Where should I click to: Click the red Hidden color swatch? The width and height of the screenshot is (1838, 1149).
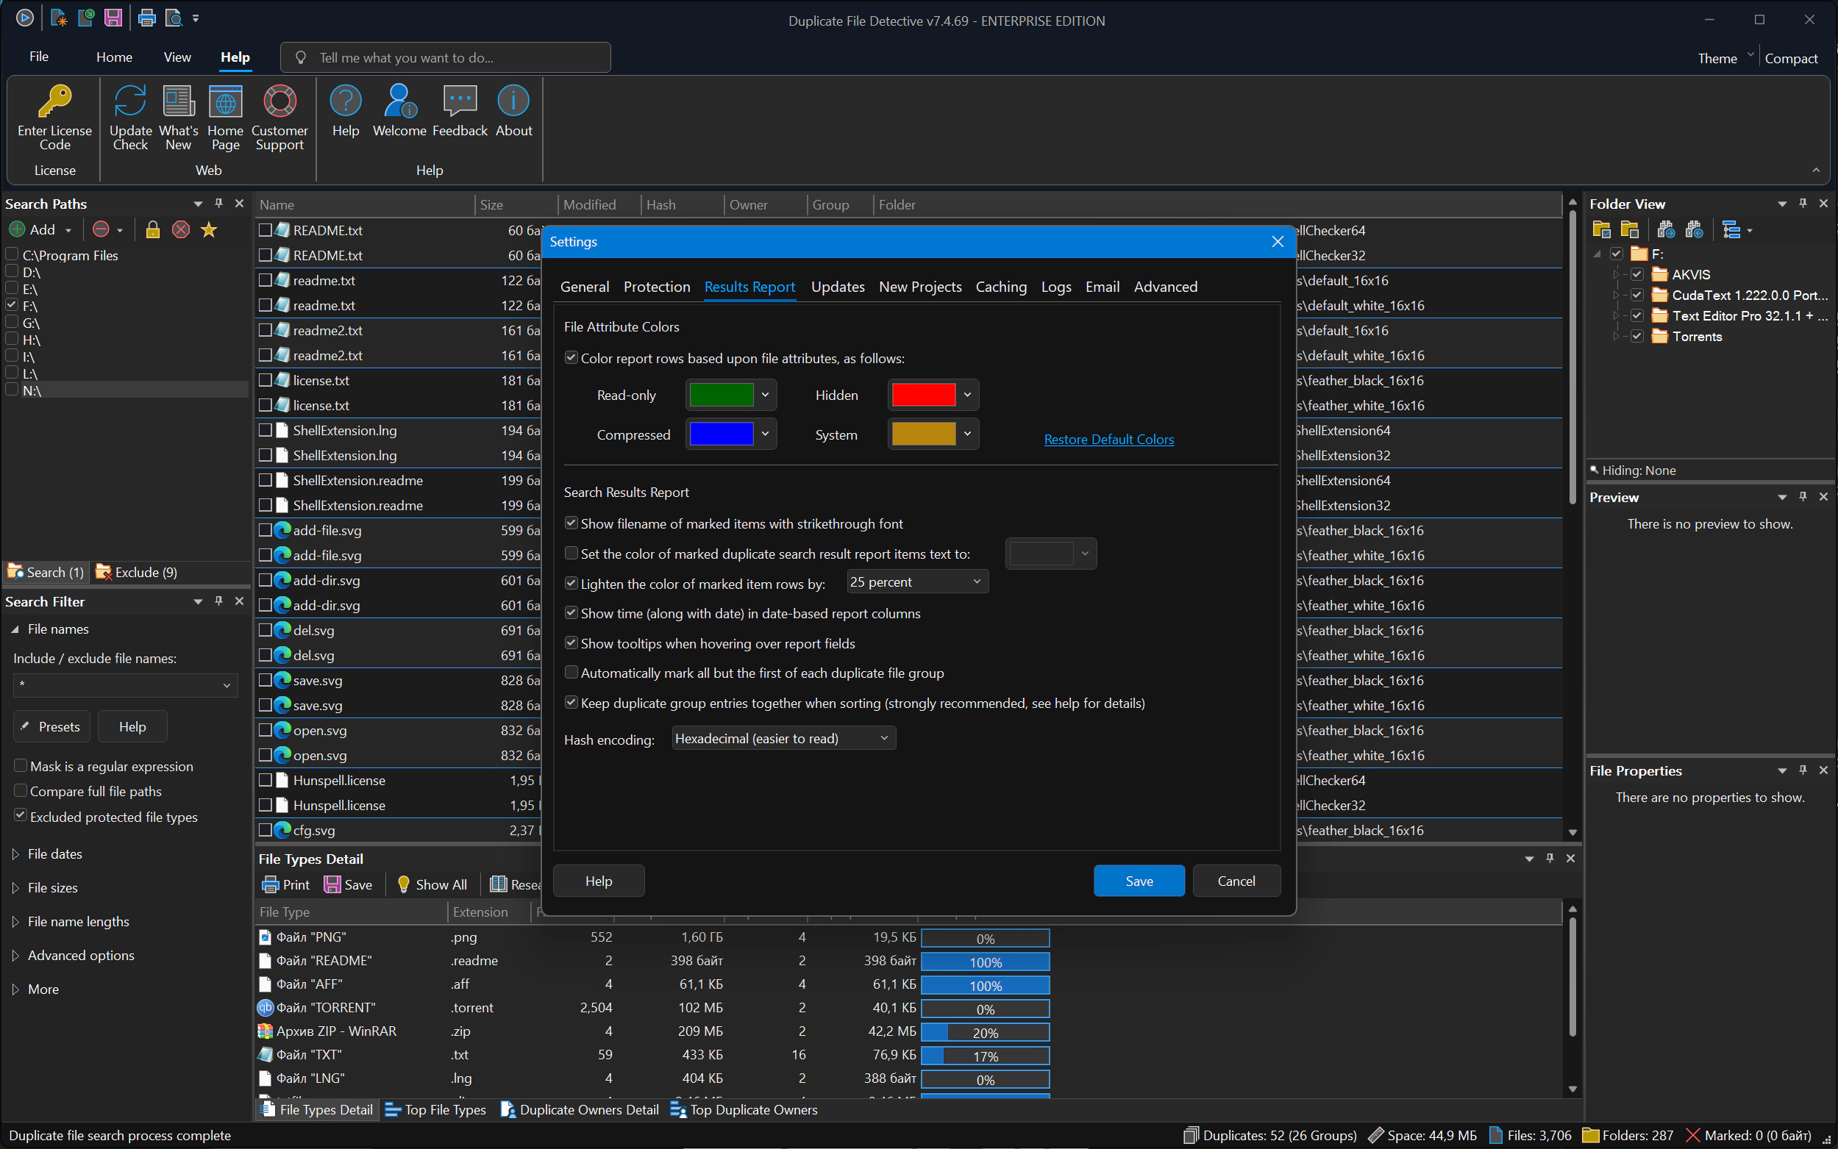point(923,395)
